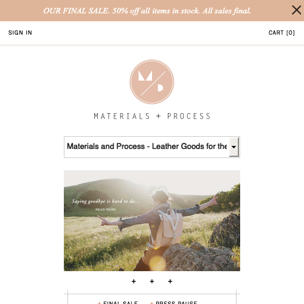This screenshot has height=304, width=304.
Task: Click the orange plus beside FINAL SALE
Action: pos(99,303)
